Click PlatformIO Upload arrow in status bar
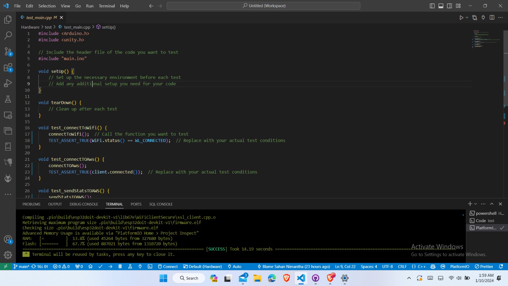Viewport: 508px width, 286px height. point(110,267)
